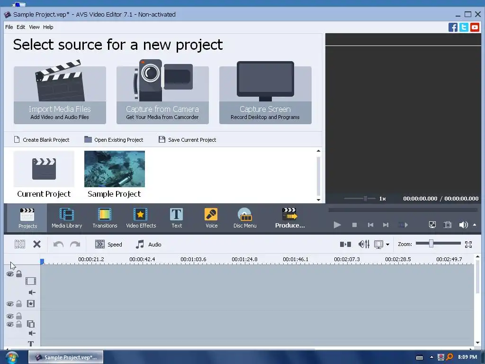
Task: Toggle video overlay track audio speaker icon
Action: tap(32, 333)
